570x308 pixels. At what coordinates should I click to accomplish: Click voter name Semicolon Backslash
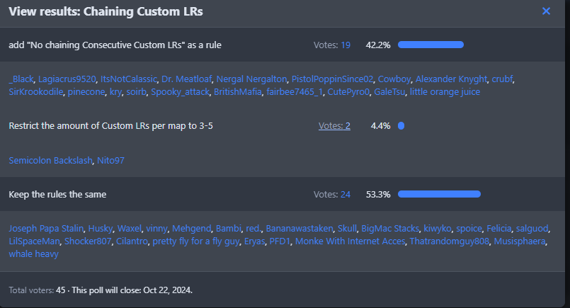(x=50, y=161)
